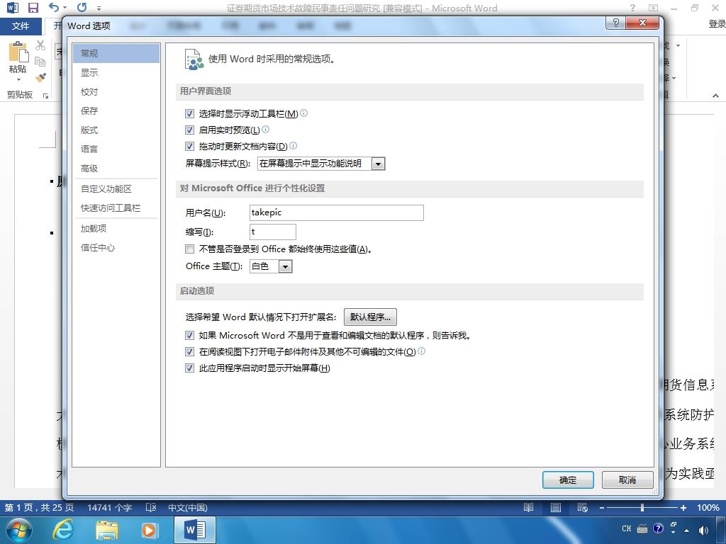Viewport: 726px width, 544px height.
Task: Open media player from taskbar
Action: pos(150,530)
